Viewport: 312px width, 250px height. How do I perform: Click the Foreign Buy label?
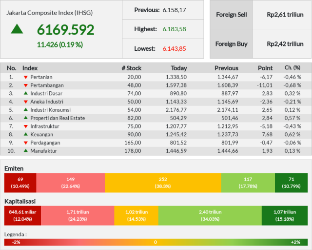click(x=232, y=44)
